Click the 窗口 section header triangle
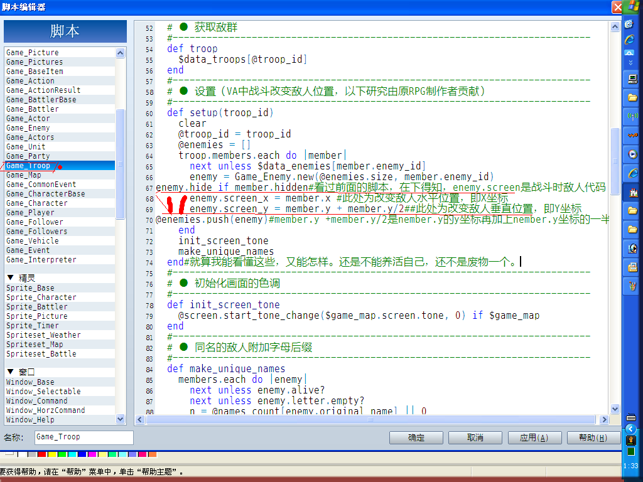Viewport: 643px width, 482px height. 10,372
